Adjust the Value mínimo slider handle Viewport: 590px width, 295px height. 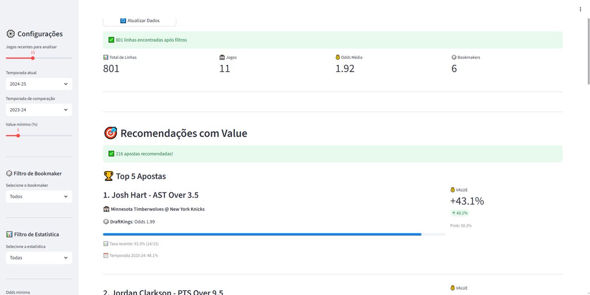[18, 136]
